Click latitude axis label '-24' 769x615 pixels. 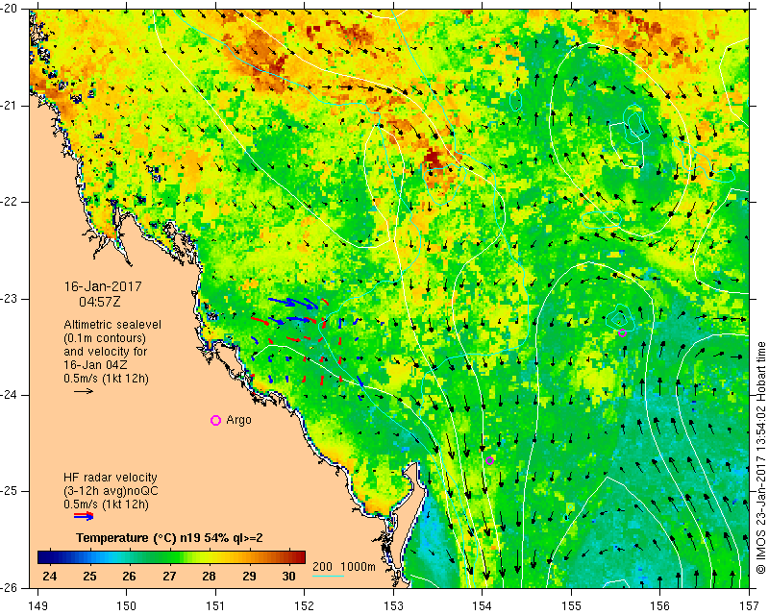[x=10, y=395]
